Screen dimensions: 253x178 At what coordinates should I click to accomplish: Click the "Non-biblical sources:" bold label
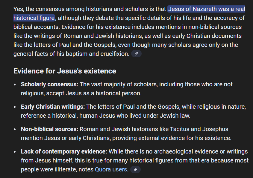point(49,129)
